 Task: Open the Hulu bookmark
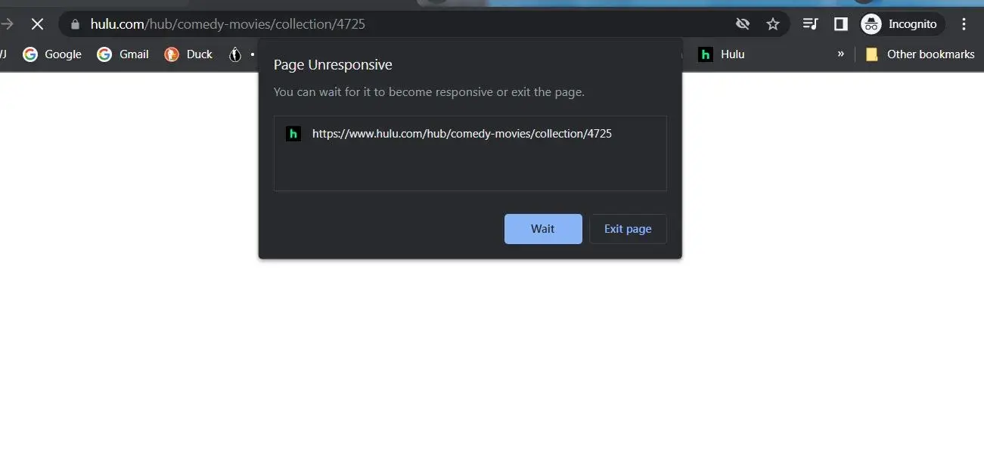722,54
